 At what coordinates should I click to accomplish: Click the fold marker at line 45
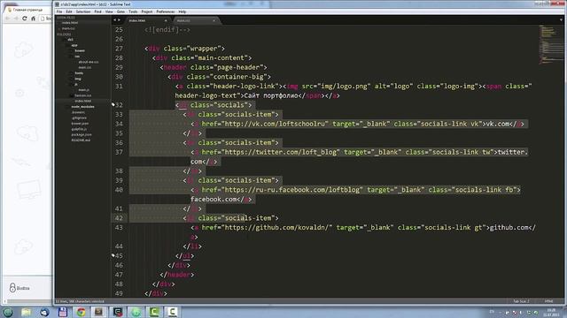(113, 255)
